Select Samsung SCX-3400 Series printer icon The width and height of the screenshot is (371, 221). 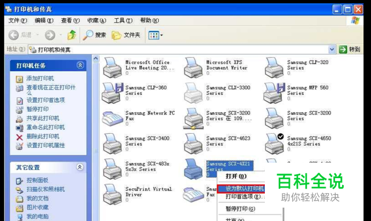112,144
